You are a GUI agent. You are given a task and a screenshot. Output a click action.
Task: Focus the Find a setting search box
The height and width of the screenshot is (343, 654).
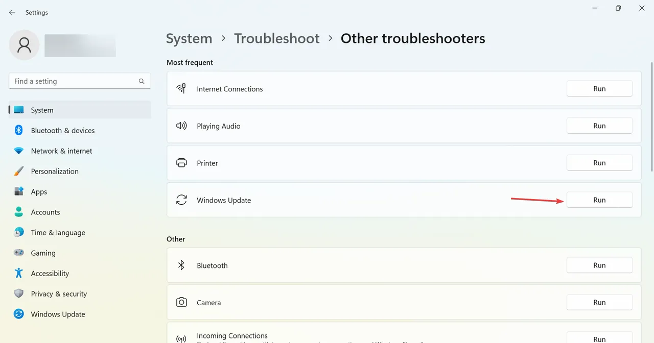pyautogui.click(x=80, y=81)
